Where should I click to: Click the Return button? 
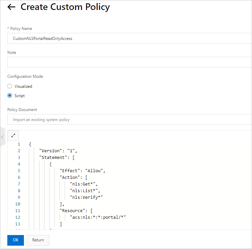(38, 240)
